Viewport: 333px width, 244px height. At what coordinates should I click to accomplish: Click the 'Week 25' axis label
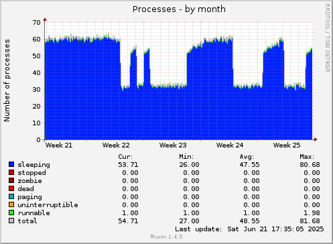click(287, 145)
